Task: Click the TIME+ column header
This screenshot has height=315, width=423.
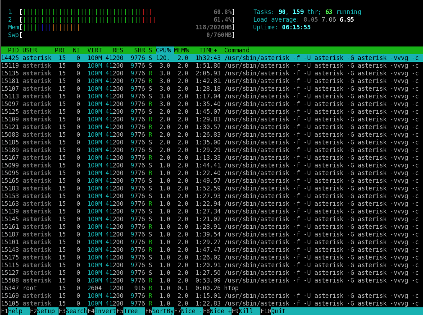Action: tap(208, 50)
